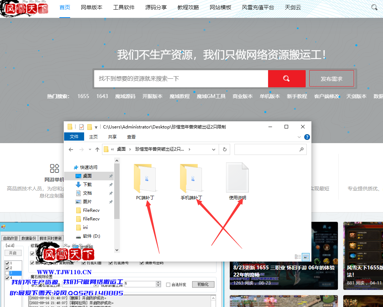This screenshot has width=383, height=307.
Task: Click the 魔域源码 hot search link
Action: [x=125, y=96]
